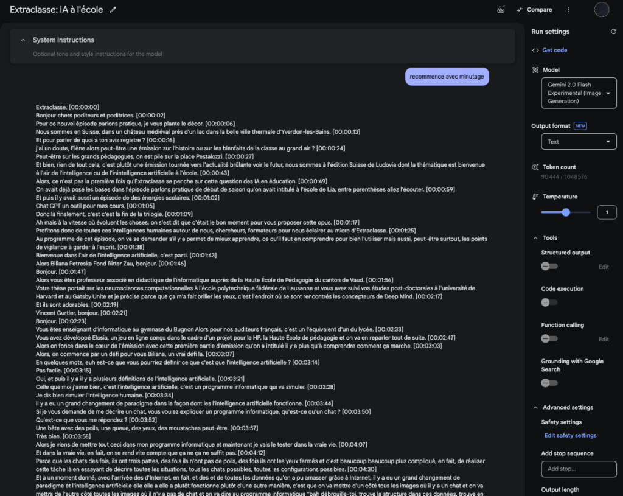Open Edit safety settings
Image resolution: width=623 pixels, height=496 pixels.
pyautogui.click(x=570, y=436)
